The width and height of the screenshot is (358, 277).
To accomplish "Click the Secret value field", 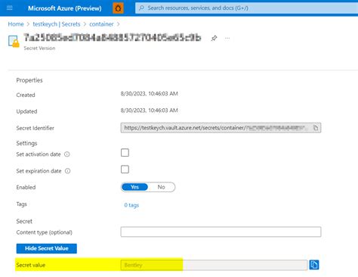I will [x=214, y=265].
